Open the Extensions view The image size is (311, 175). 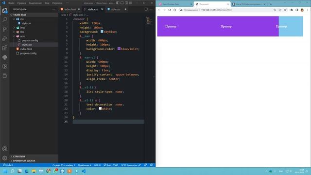pyautogui.click(x=4, y=48)
